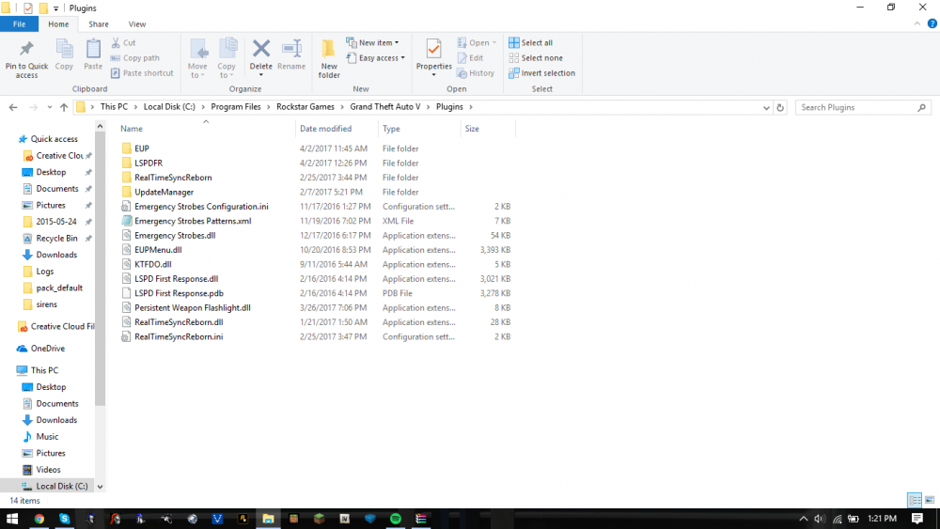Expand the address bar history dropdown
This screenshot has height=529, width=940.
(x=766, y=108)
